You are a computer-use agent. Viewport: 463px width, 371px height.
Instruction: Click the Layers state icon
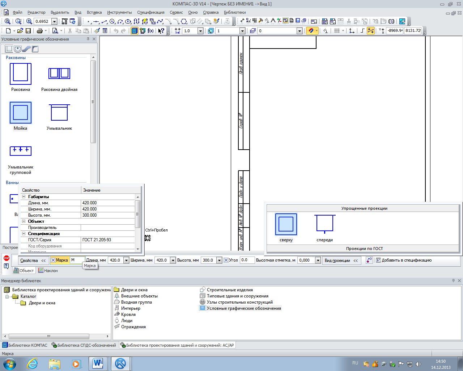pyautogui.click(x=252, y=31)
